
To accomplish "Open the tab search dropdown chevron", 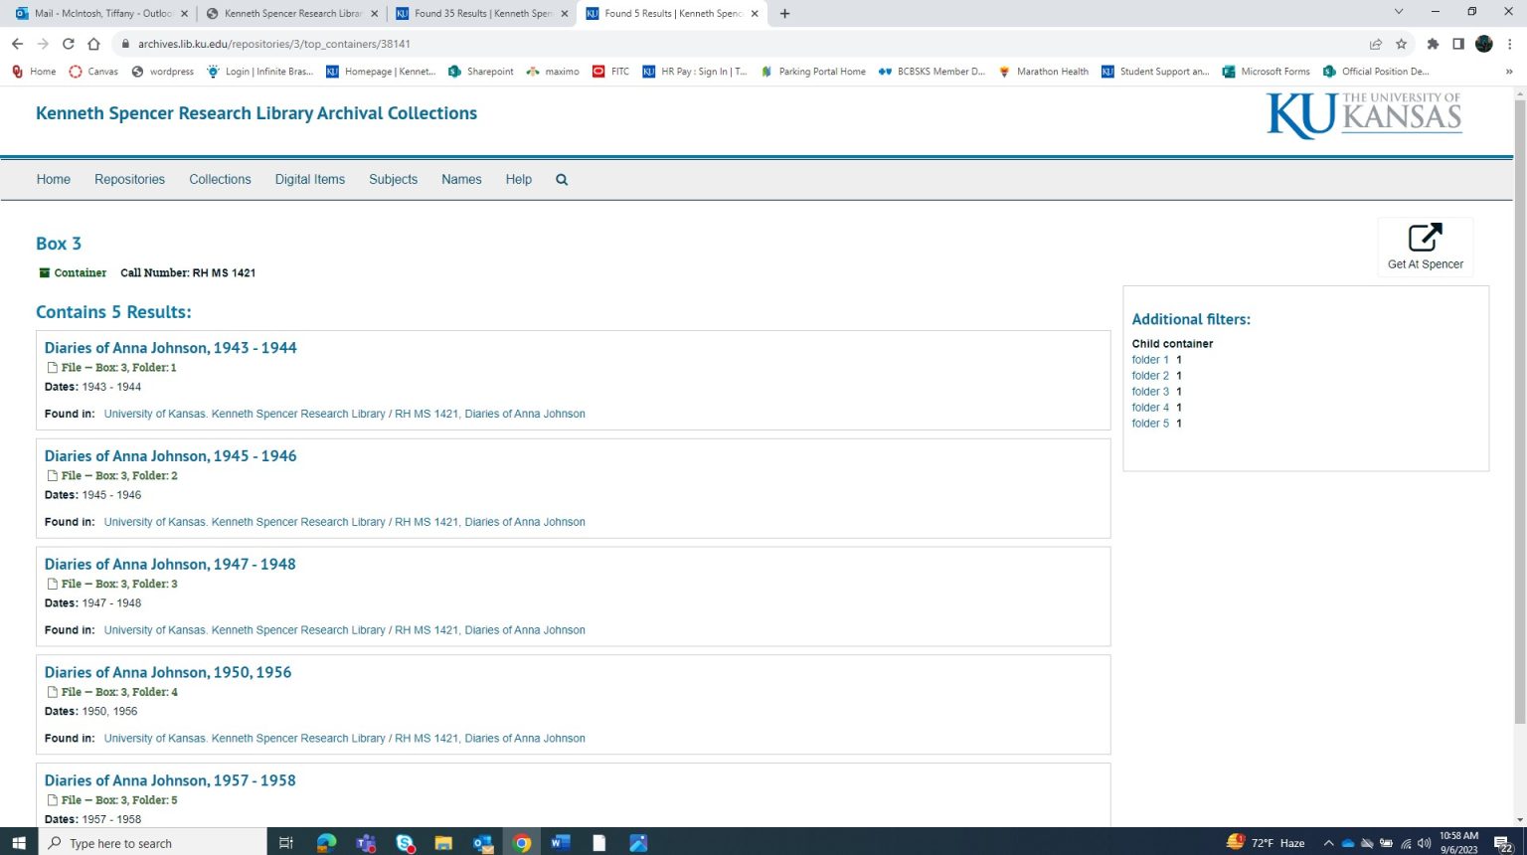I will 1399,13.
